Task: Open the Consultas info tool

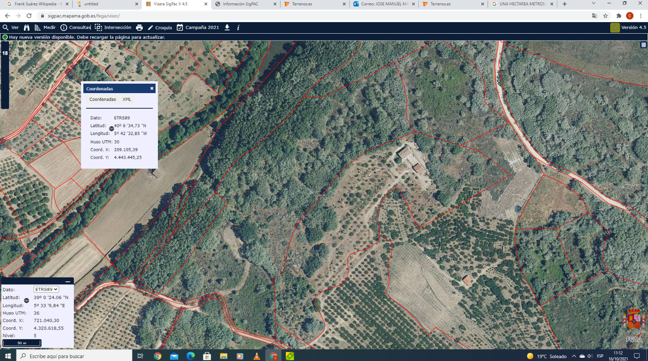Action: click(x=75, y=27)
